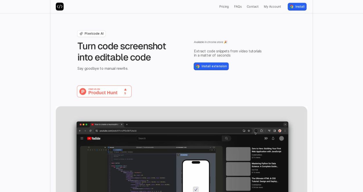Bookmark the page via the star icon

(x=249, y=131)
